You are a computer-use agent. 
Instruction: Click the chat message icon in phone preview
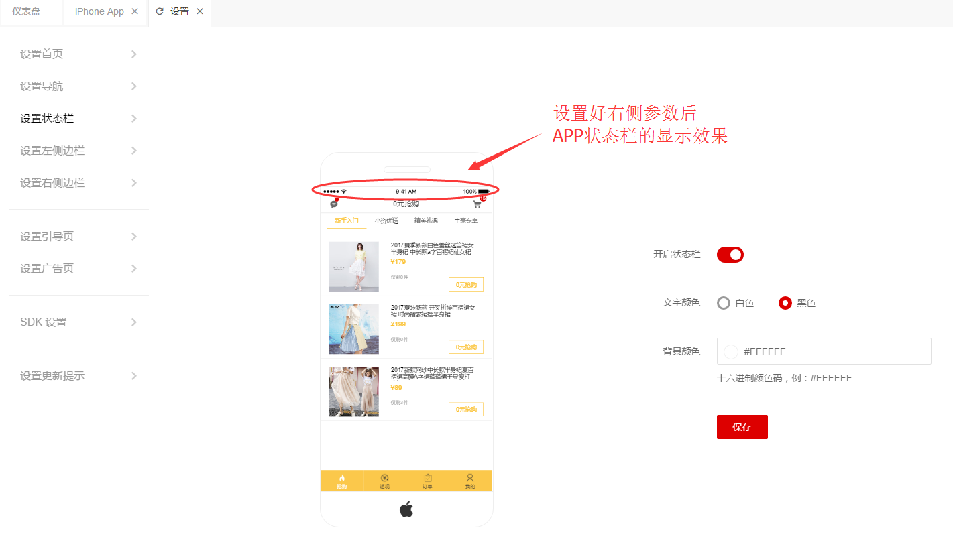pos(334,204)
